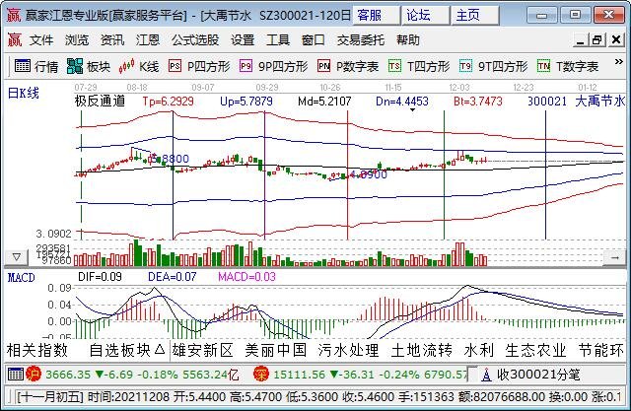Image resolution: width=631 pixels, height=411 pixels.
Task: Click the 日K线 period label
Action: coord(24,94)
